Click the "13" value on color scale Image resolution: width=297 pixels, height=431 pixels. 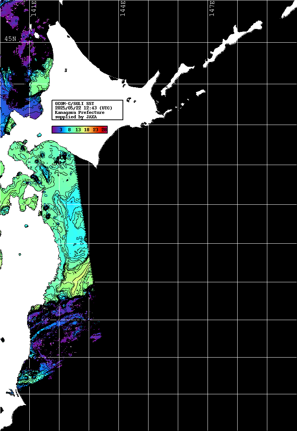tap(78, 130)
